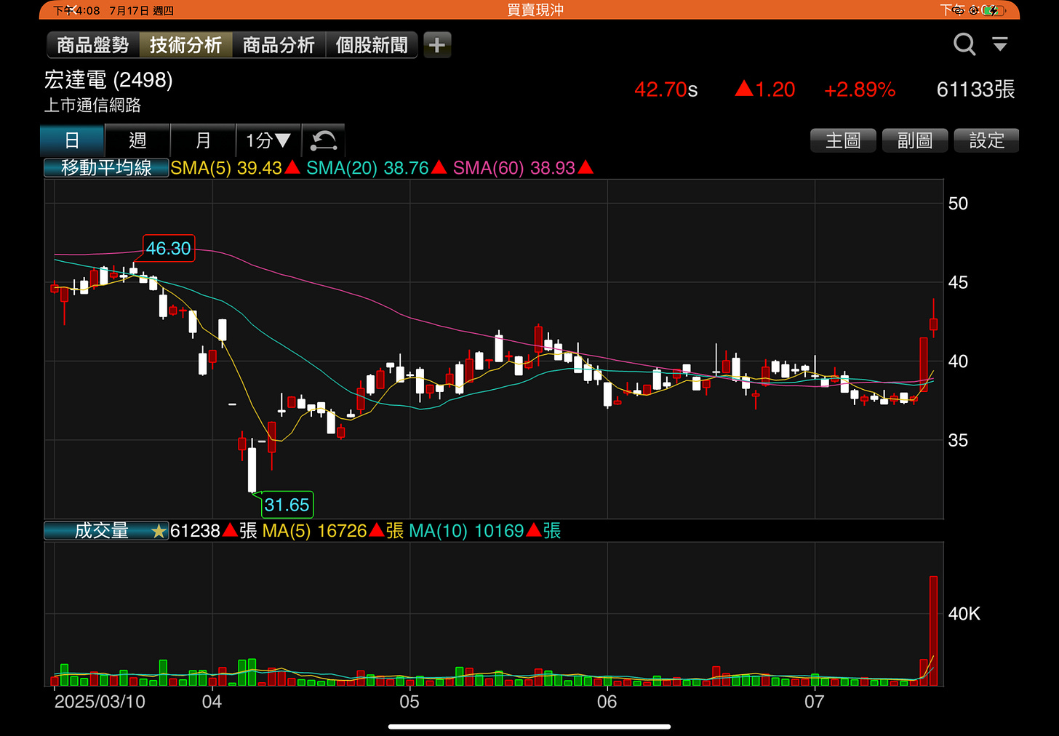Switch chart to 週 (weekly) period
This screenshot has width=1059, height=736.
point(137,140)
